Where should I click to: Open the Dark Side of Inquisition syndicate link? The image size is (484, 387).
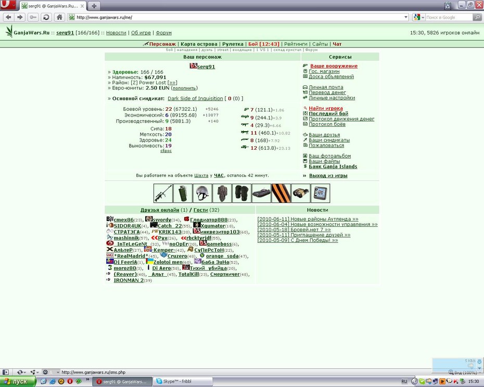pos(195,98)
